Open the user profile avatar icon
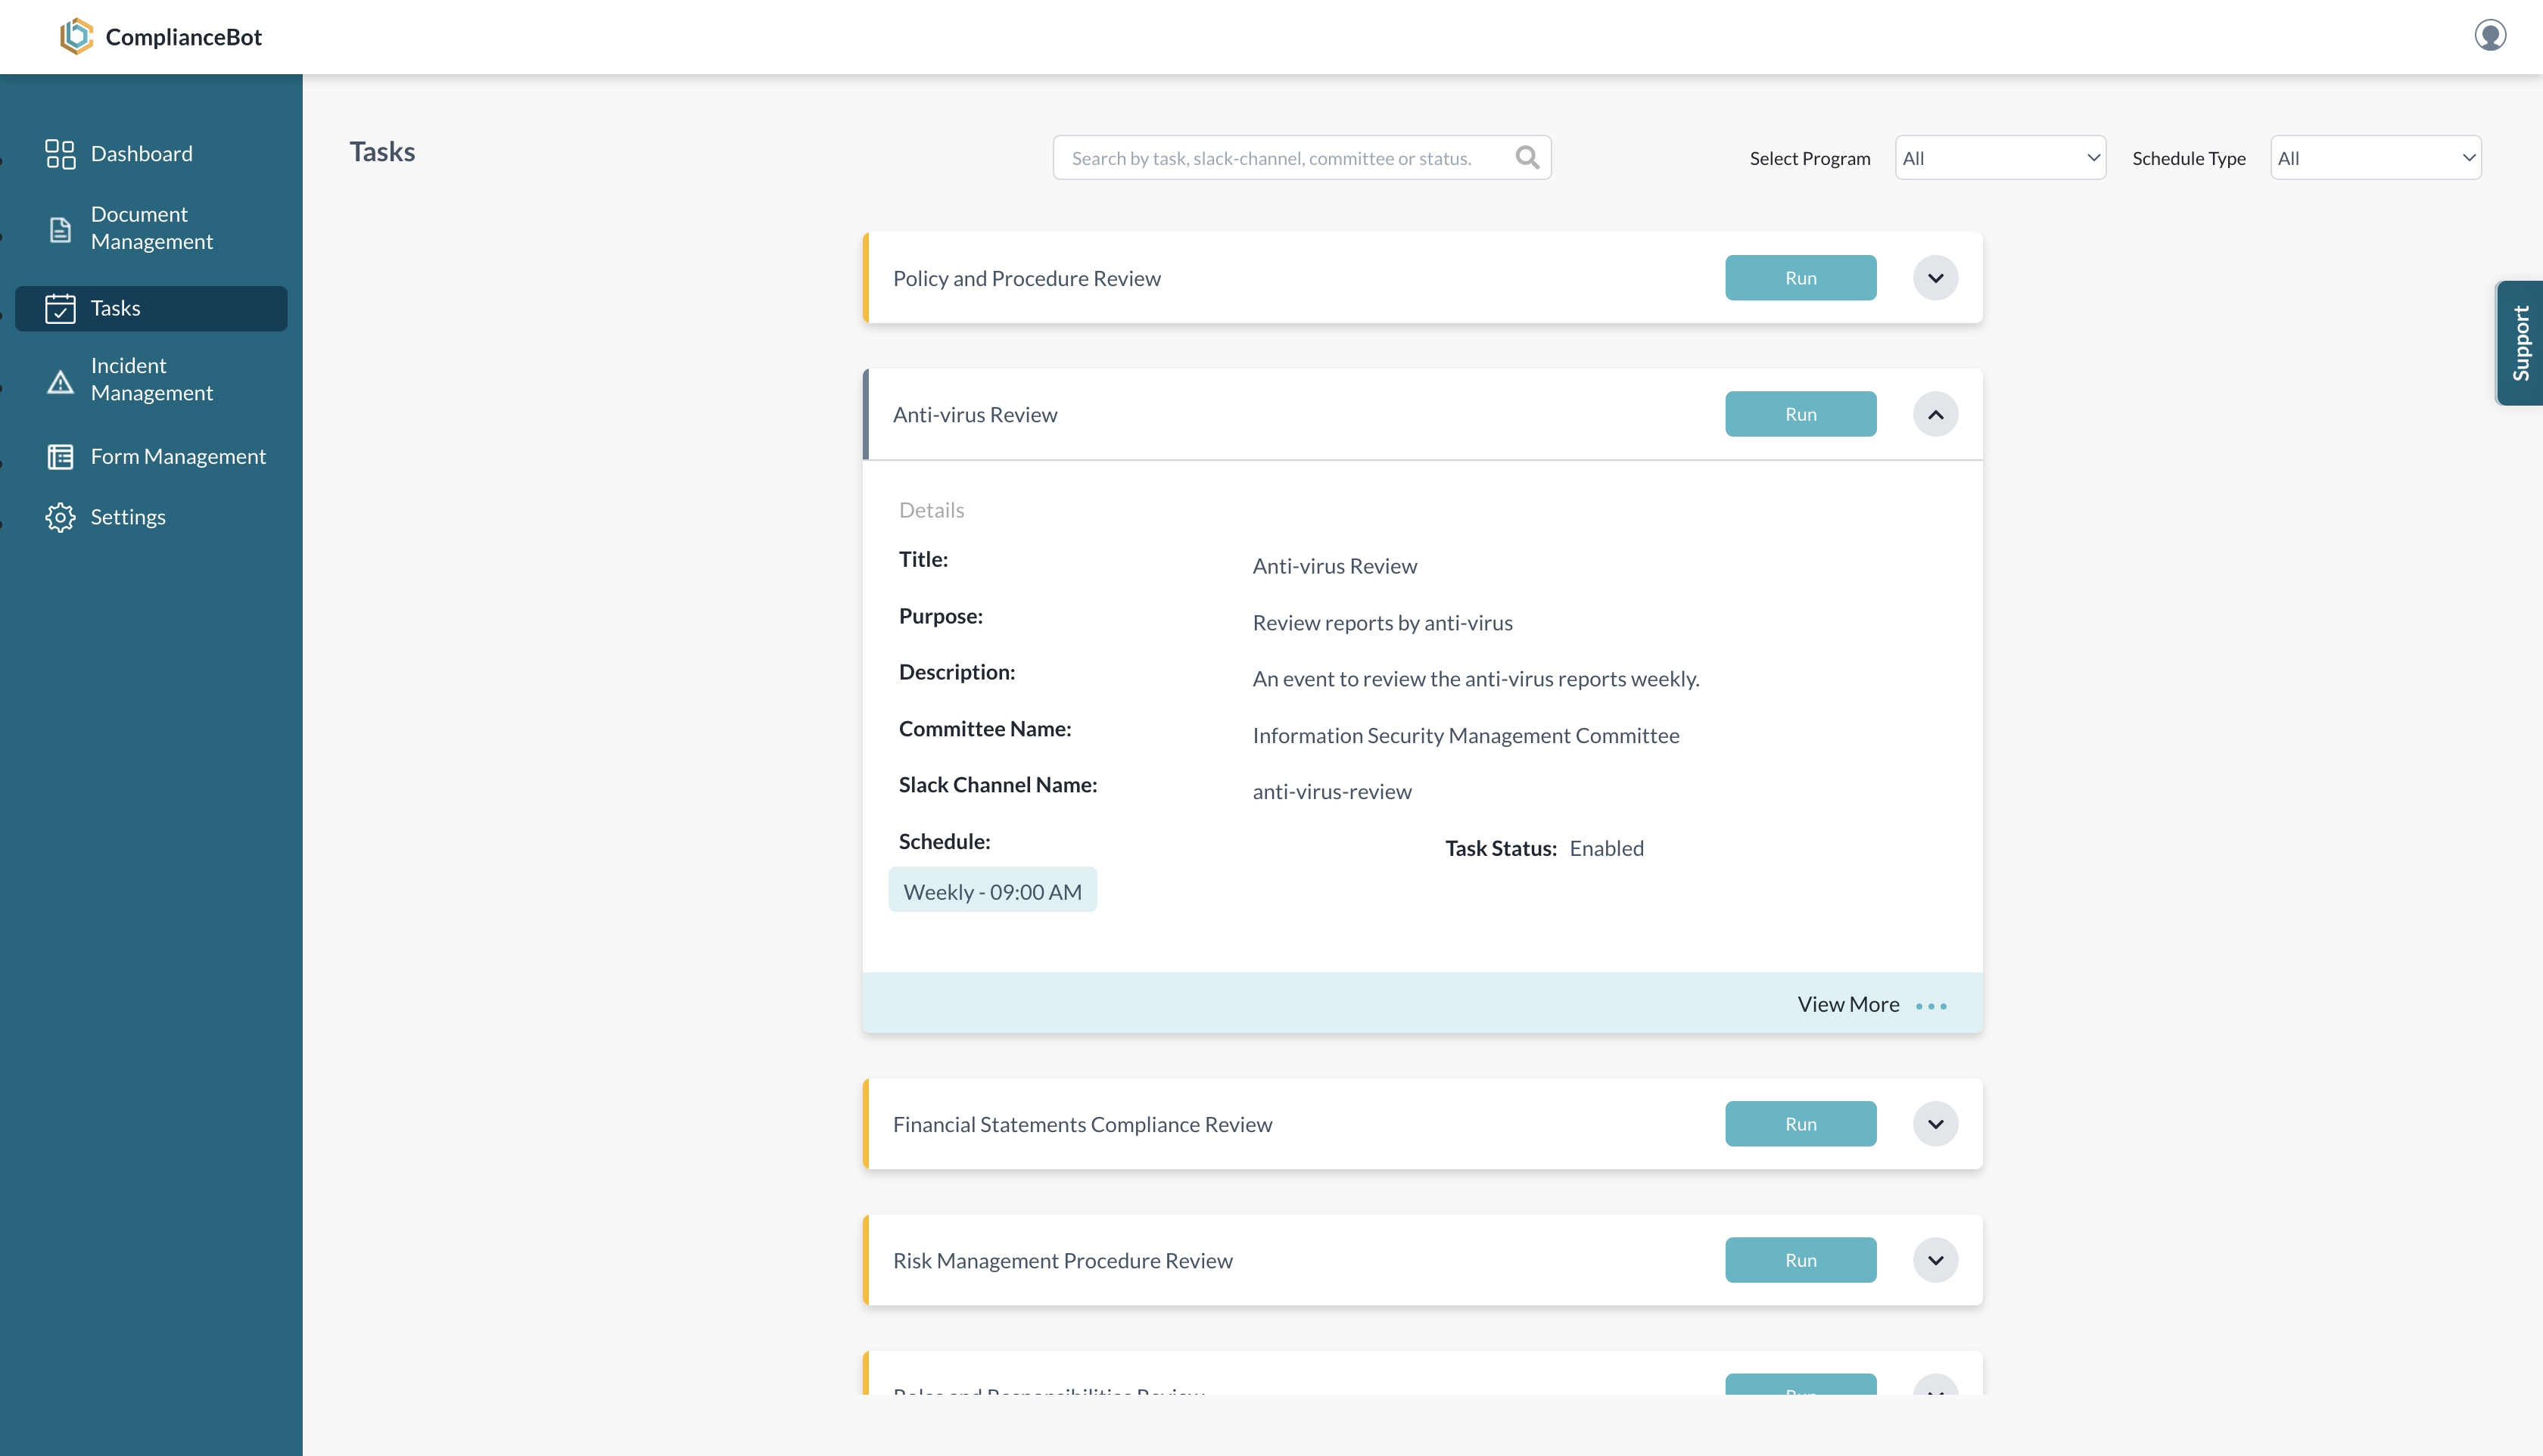 2490,35
